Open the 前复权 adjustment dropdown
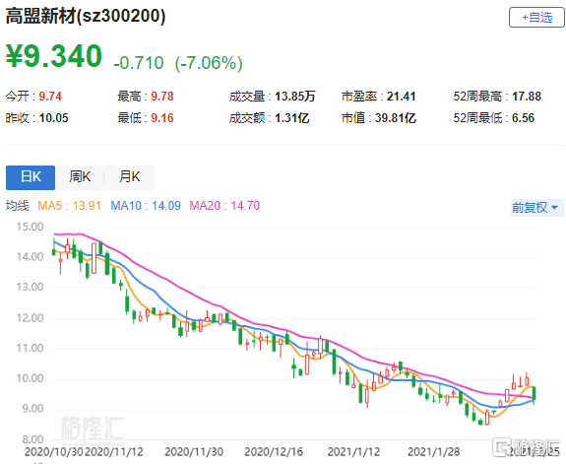Viewport: 566px width, 464px height. point(536,208)
